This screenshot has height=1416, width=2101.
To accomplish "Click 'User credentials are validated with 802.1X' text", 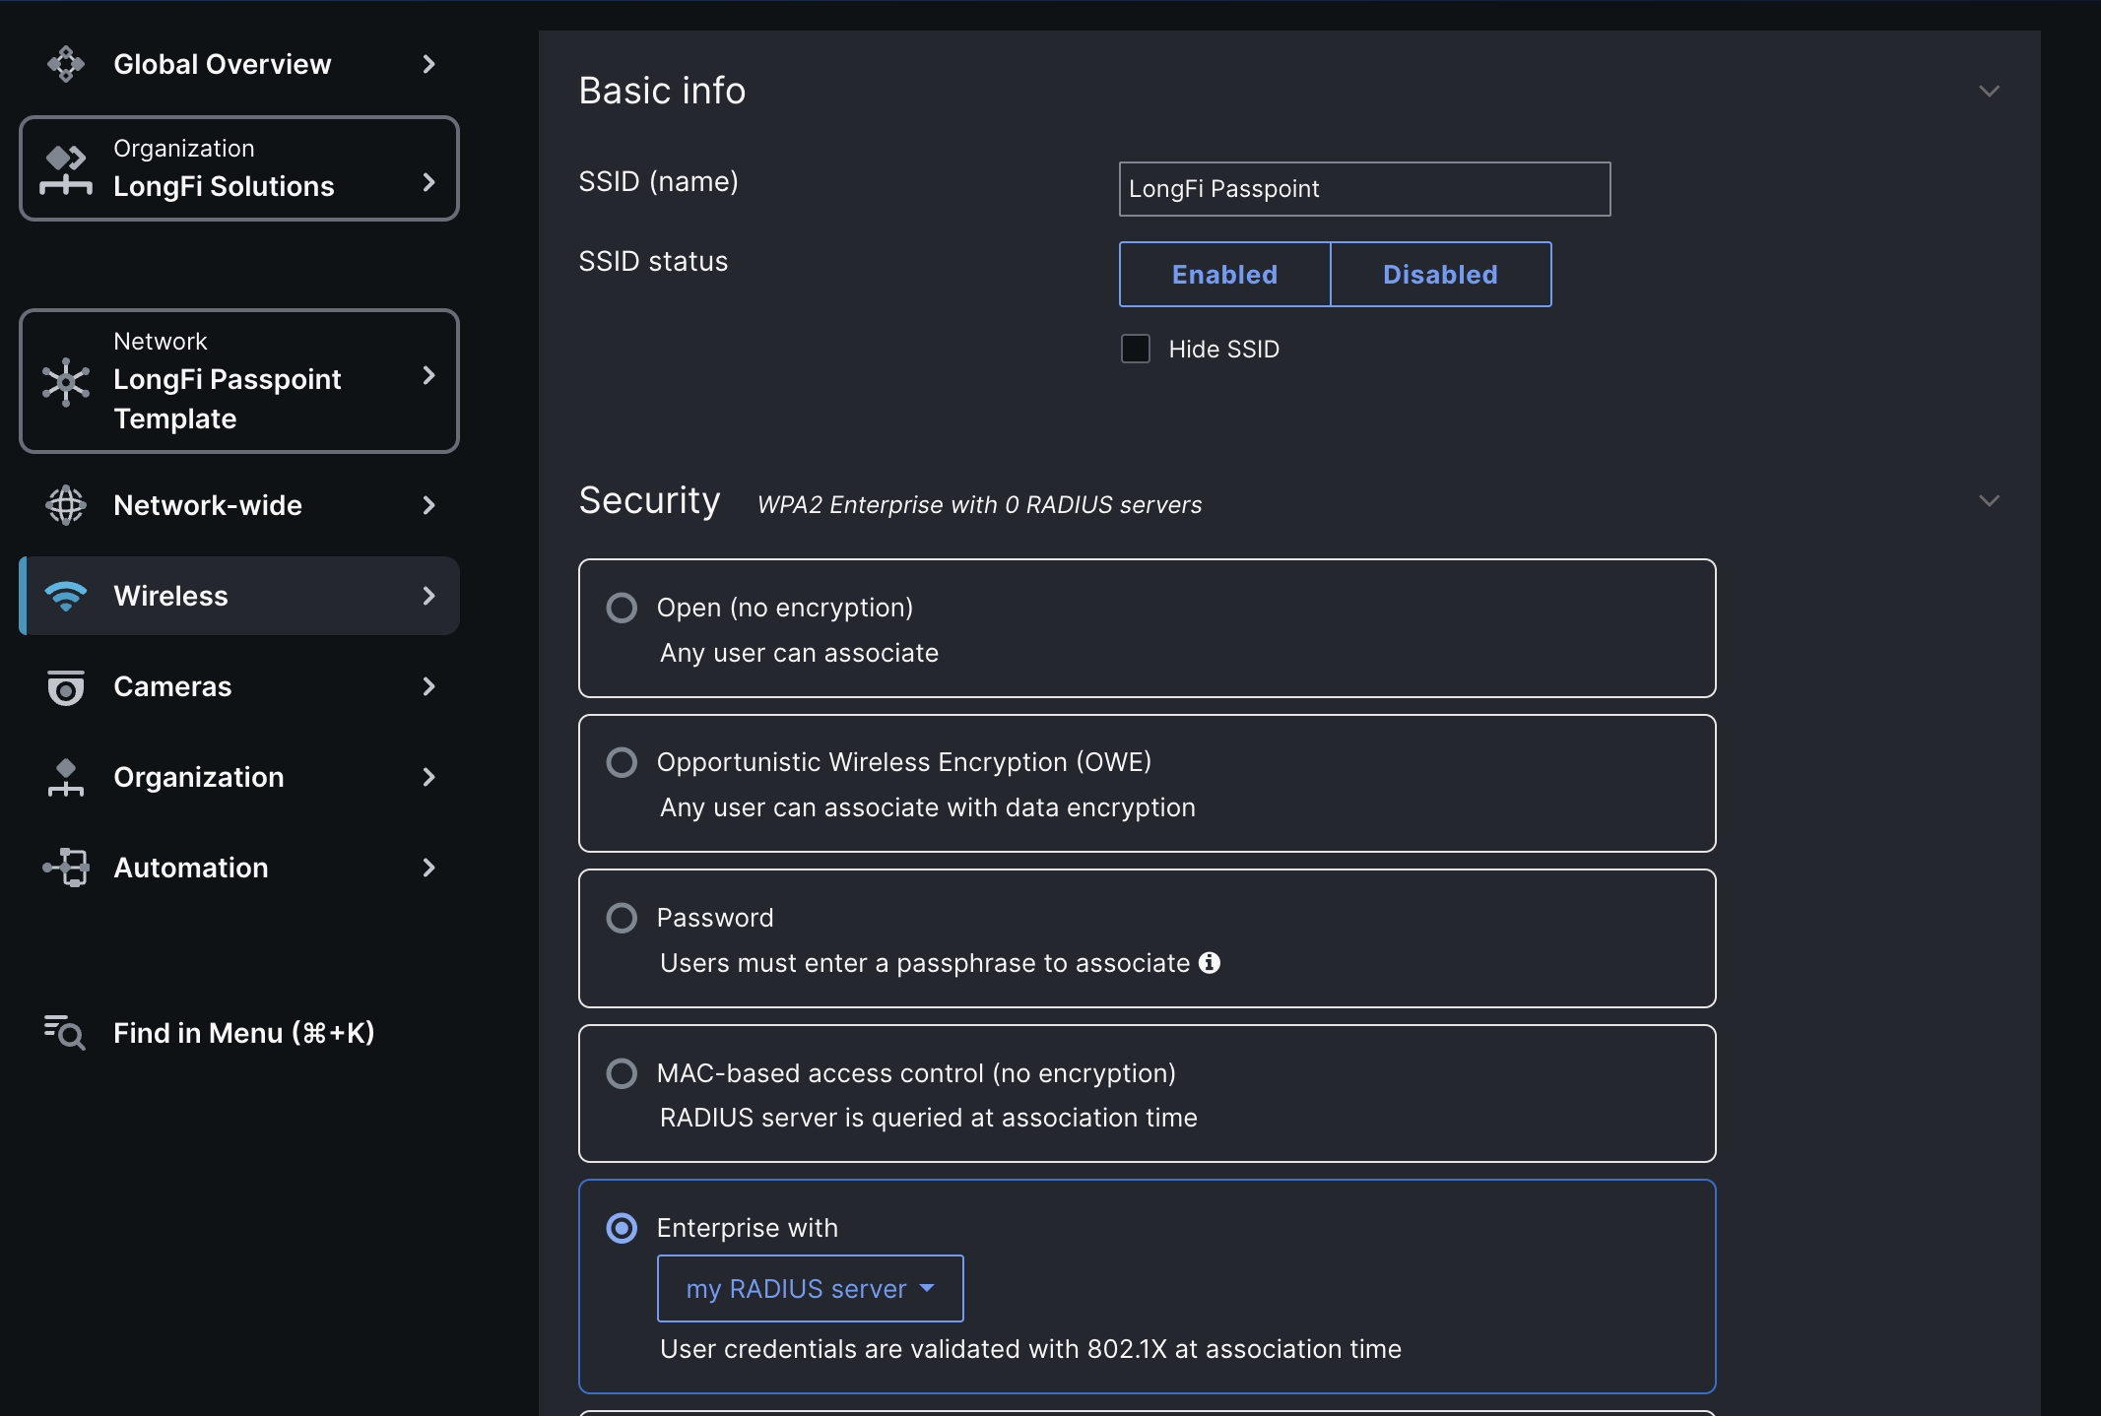I will pos(1030,1349).
